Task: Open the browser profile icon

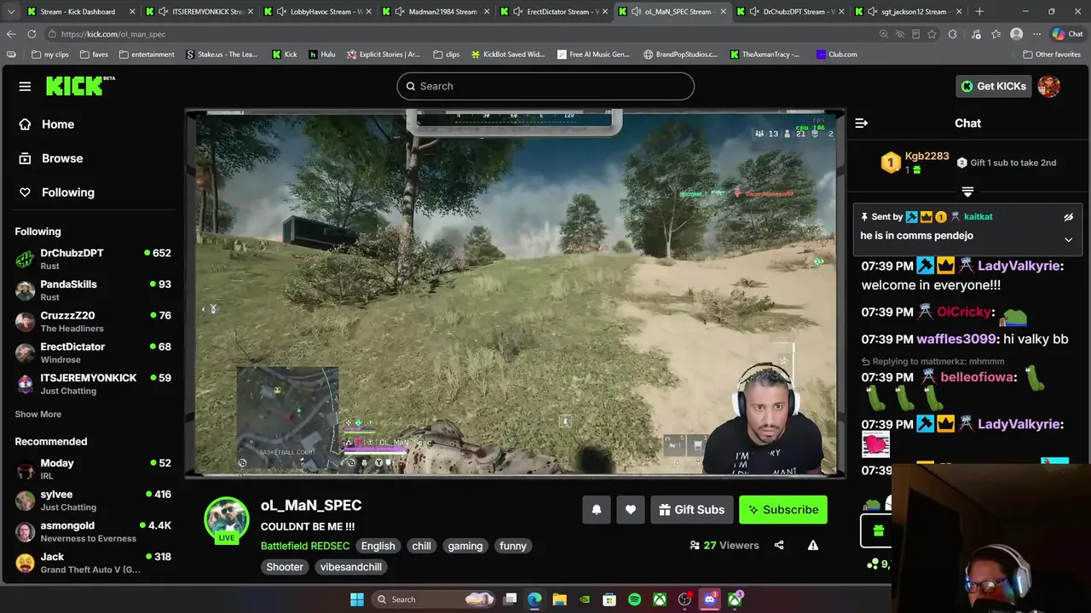Action: click(1016, 34)
